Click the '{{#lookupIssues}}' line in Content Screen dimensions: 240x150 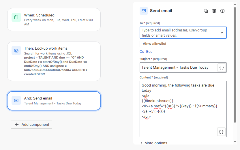[157, 101]
